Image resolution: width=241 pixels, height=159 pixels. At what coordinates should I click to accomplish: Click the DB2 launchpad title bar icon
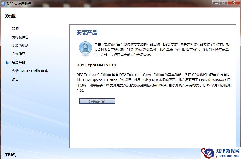coord(3,4)
